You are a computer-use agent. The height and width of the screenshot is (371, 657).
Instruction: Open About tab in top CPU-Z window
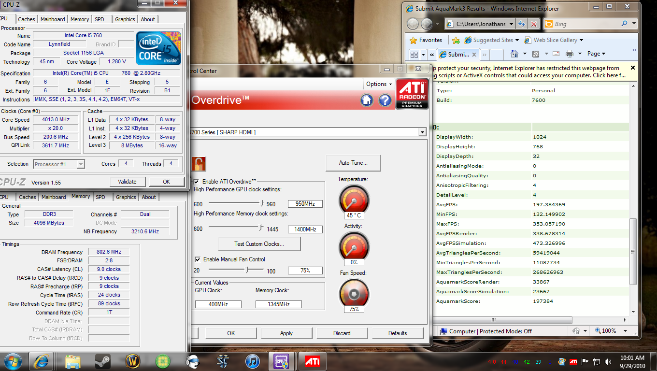[x=148, y=19]
